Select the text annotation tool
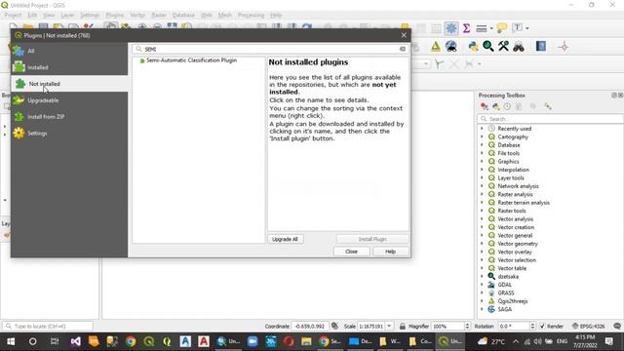624x351 pixels. [517, 28]
